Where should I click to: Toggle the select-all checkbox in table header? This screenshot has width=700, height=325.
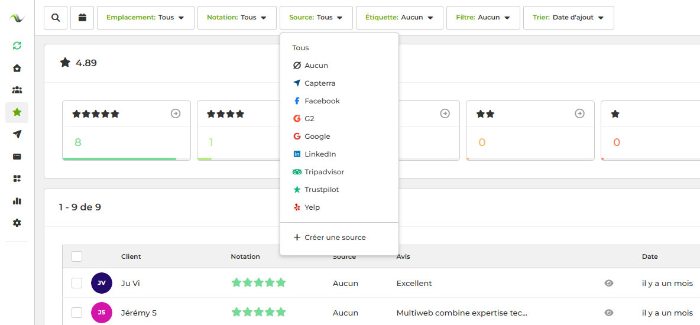pyautogui.click(x=77, y=256)
